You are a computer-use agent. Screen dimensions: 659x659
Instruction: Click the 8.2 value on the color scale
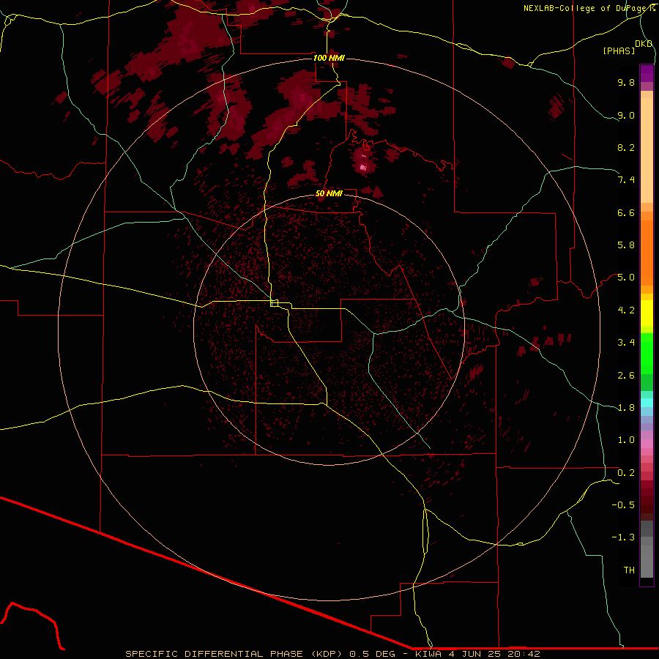point(626,147)
